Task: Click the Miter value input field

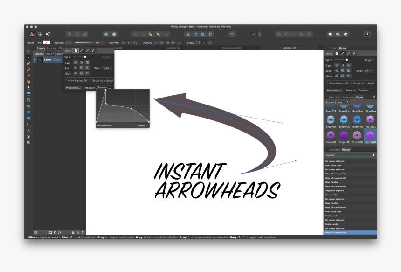Action: coord(107,68)
